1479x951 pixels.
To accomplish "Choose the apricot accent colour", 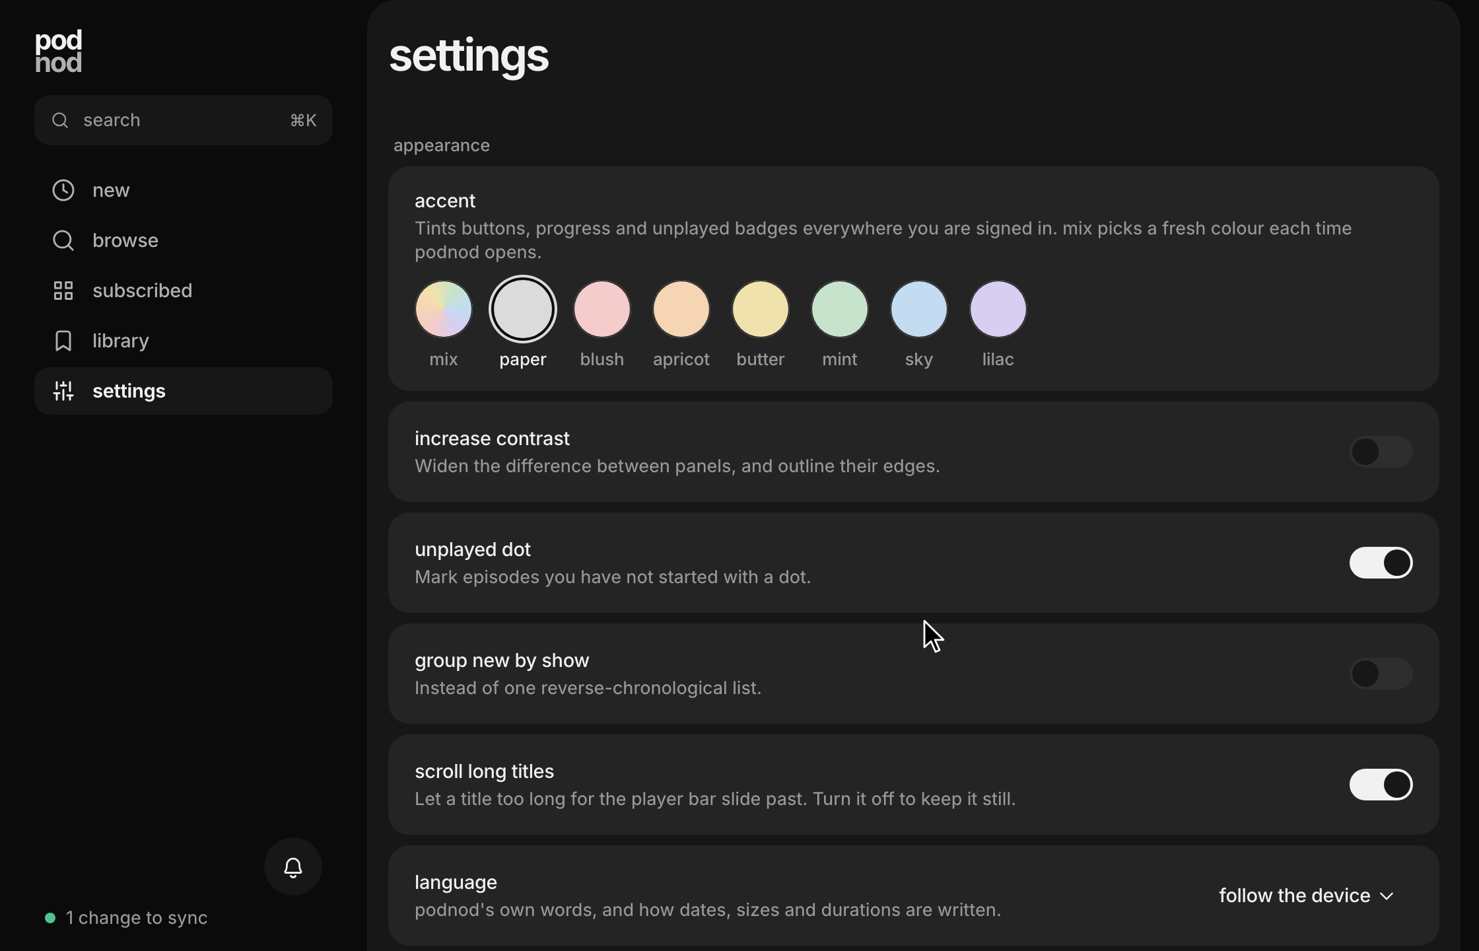I will point(681,309).
